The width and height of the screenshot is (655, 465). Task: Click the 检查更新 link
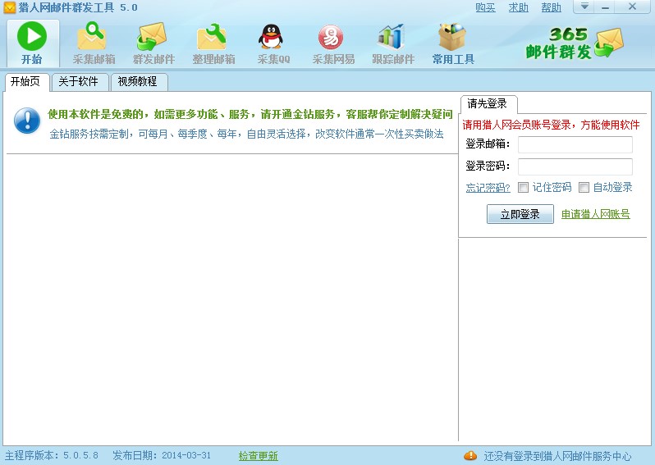tap(259, 456)
